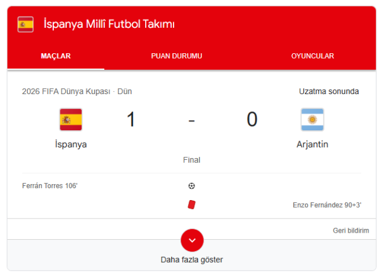Switch to the PUAN DURUMU tab
Viewport: 385px width, 280px height.
point(177,56)
